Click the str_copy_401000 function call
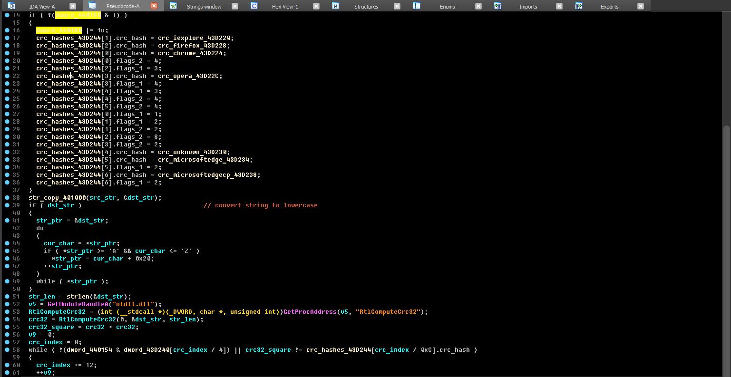The height and width of the screenshot is (377, 731). tap(57, 198)
